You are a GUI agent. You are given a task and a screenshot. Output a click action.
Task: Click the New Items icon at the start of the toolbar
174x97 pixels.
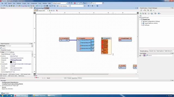click(x=2, y=6)
